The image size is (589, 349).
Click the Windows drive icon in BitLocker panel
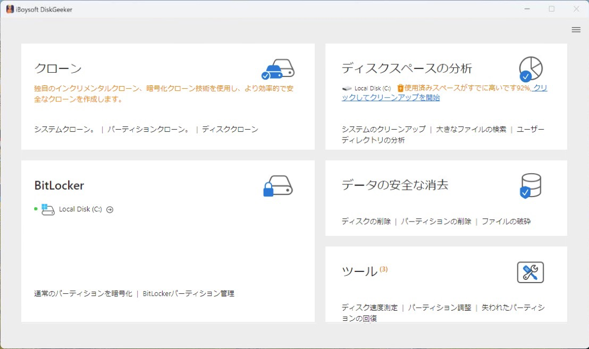pos(48,209)
